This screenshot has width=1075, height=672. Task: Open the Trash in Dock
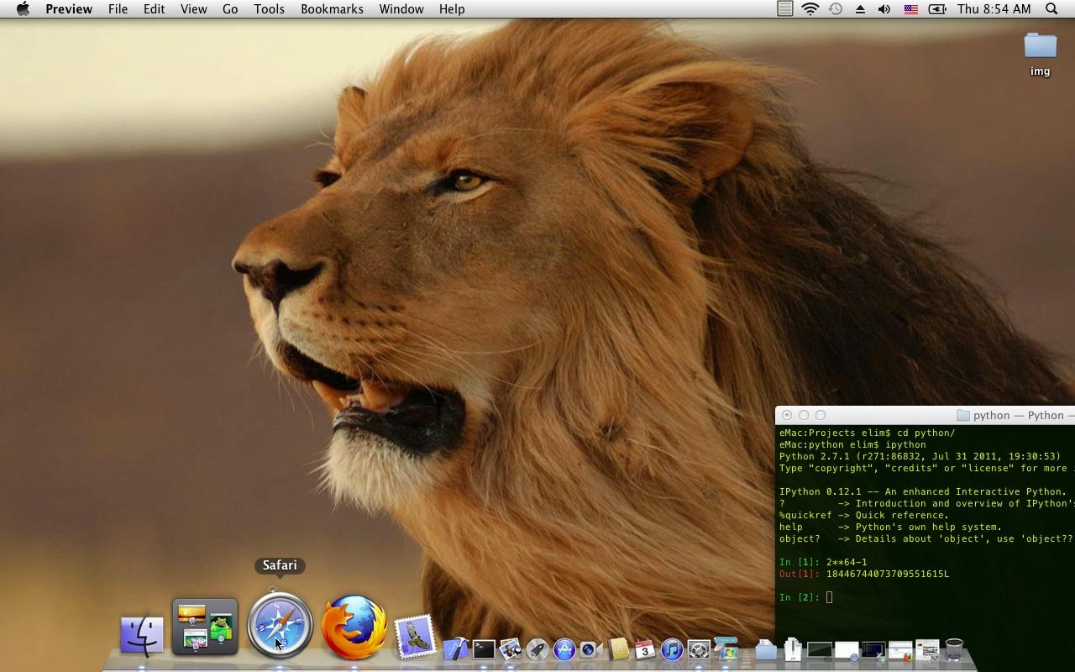click(x=954, y=649)
